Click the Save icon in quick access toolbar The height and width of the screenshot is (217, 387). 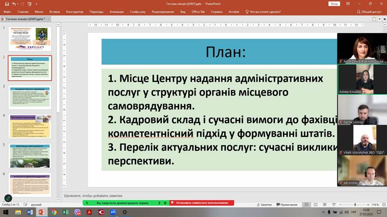pyautogui.click(x=7, y=4)
